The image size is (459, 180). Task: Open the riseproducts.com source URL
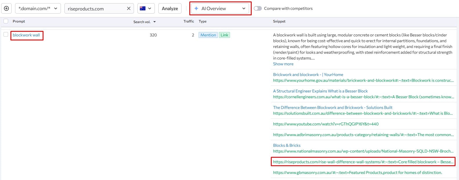(x=363, y=162)
